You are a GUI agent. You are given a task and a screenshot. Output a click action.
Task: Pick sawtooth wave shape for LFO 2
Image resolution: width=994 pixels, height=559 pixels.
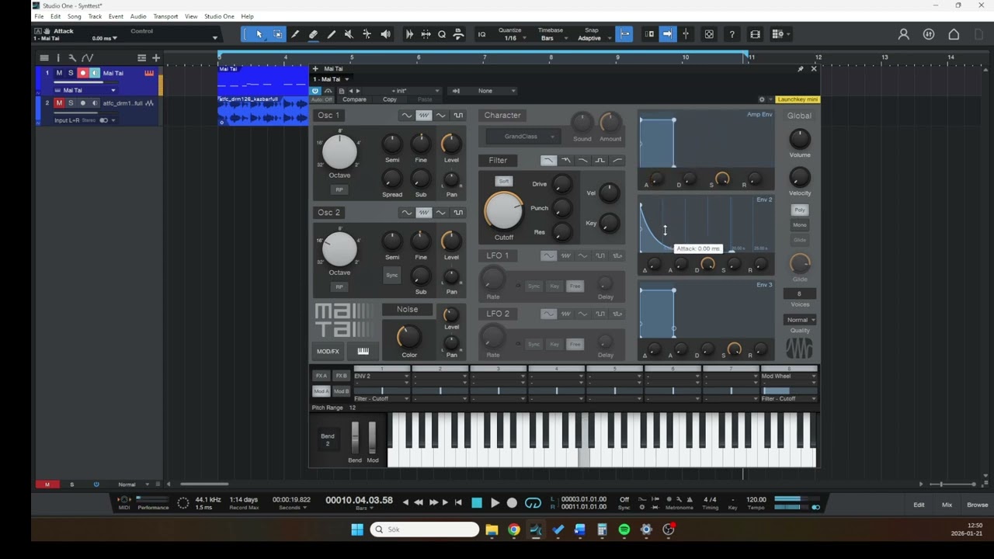click(x=565, y=314)
